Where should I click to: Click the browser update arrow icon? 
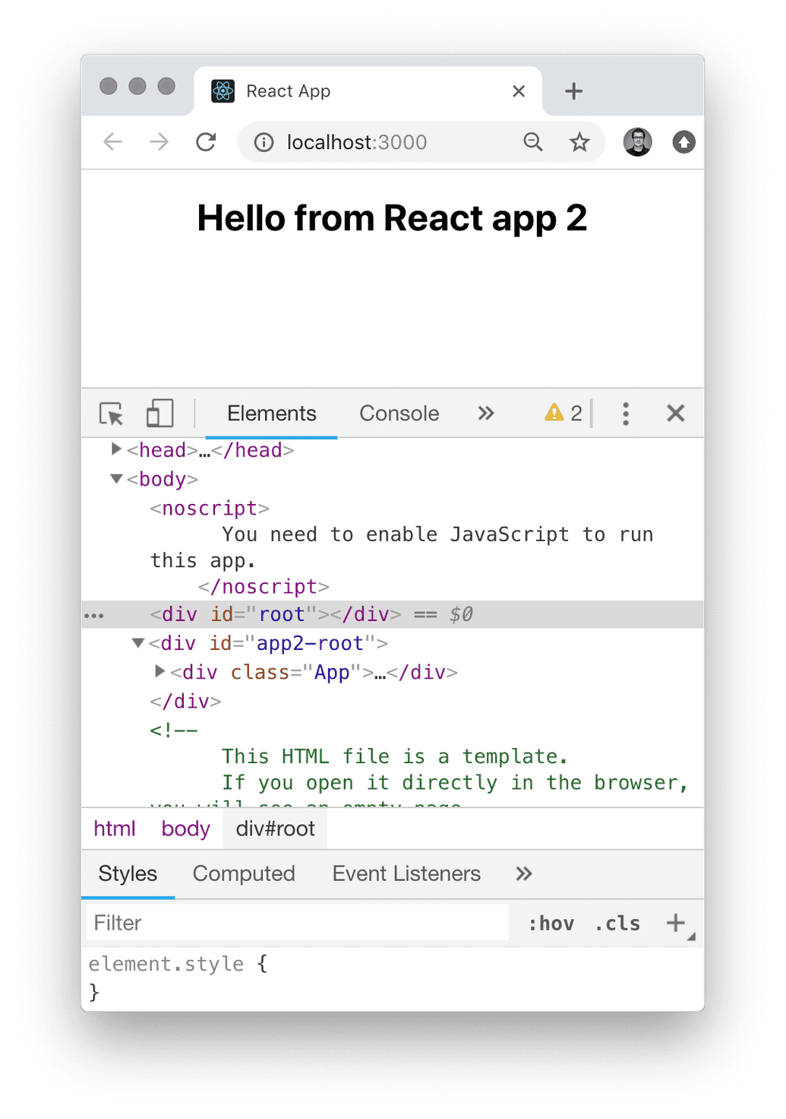pos(683,142)
